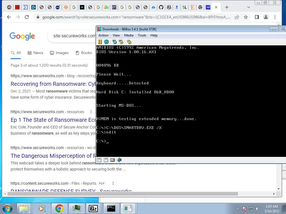Open Chrome from the taskbar

click(x=59, y=208)
